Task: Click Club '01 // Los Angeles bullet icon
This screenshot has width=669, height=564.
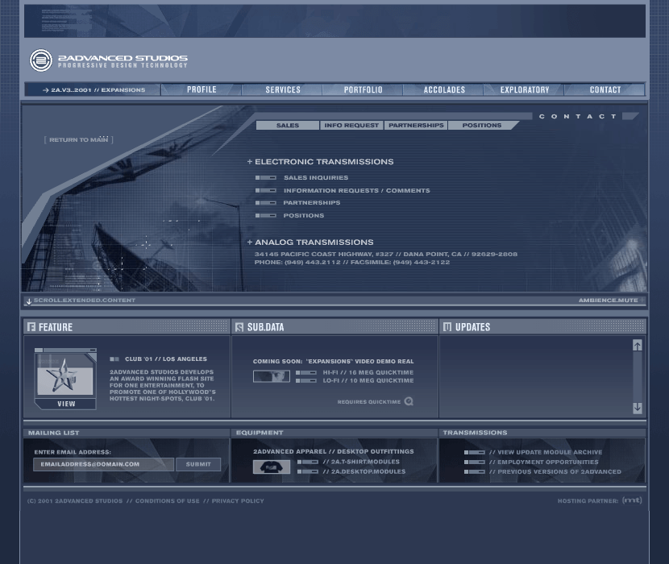Action: click(114, 359)
